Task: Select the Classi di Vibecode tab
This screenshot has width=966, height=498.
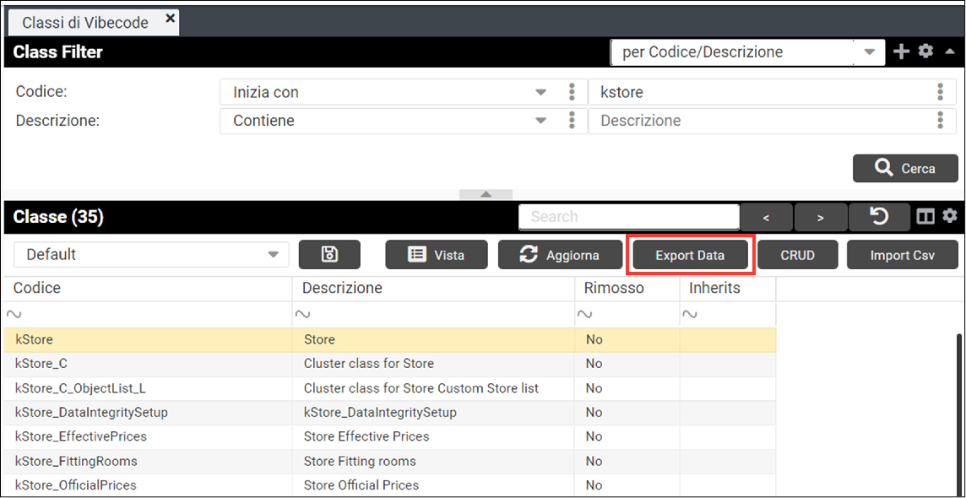Action: tap(87, 22)
